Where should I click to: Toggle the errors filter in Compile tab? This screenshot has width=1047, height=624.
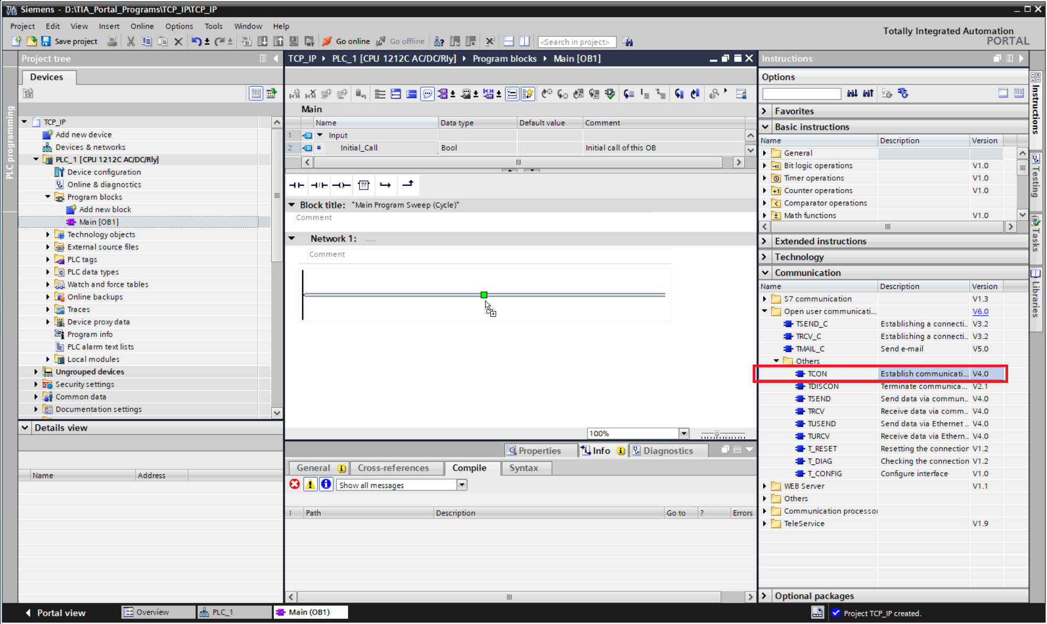tap(295, 484)
